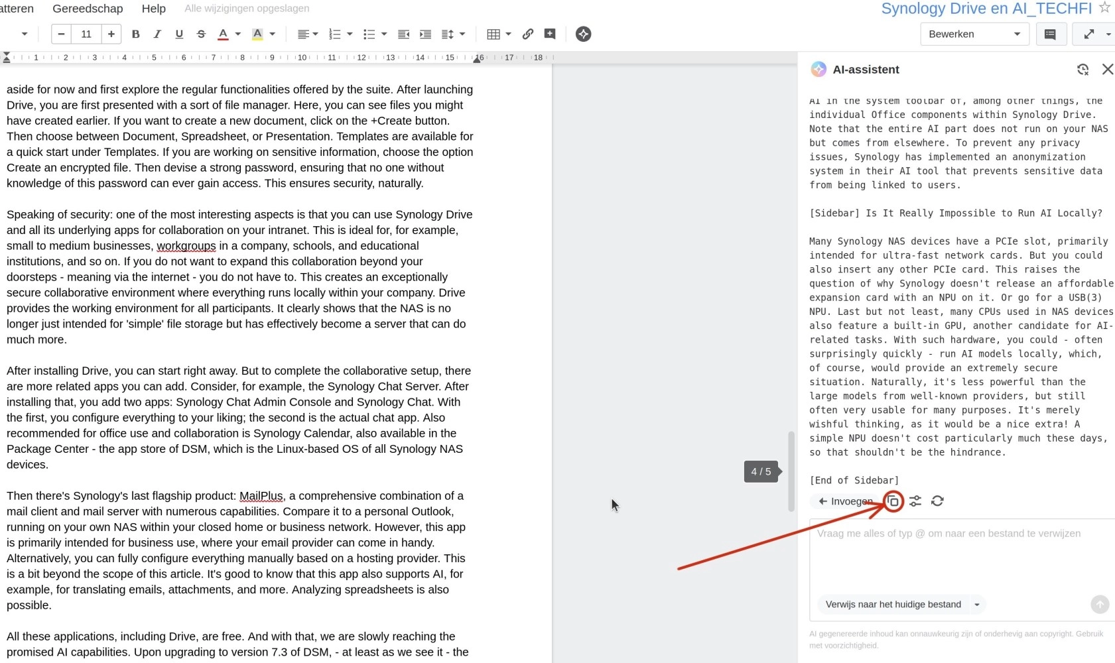
Task: Regenerate the AI assistant response
Action: click(937, 501)
